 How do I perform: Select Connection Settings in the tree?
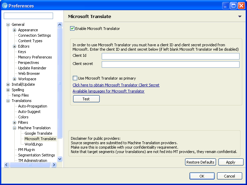[34, 35]
